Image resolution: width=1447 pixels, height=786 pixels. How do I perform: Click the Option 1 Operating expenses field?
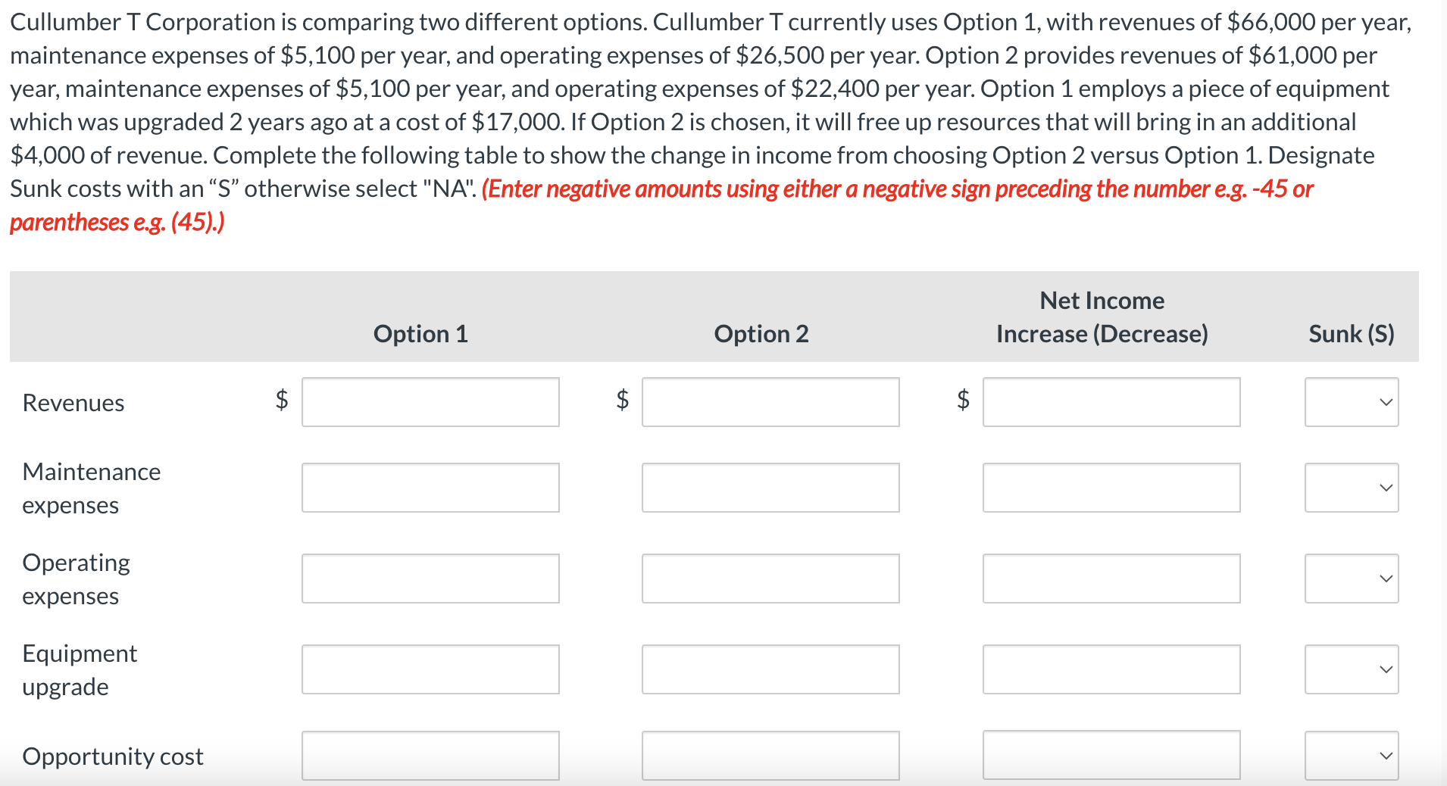(x=430, y=579)
